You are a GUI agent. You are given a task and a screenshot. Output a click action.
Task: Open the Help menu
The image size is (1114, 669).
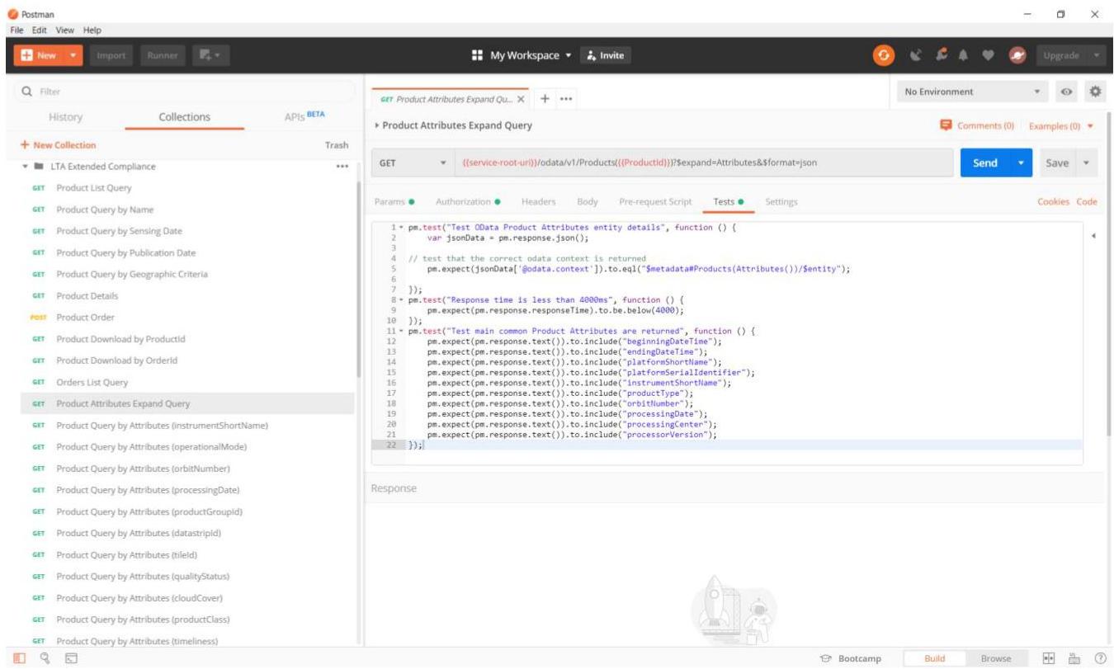pyautogui.click(x=91, y=30)
